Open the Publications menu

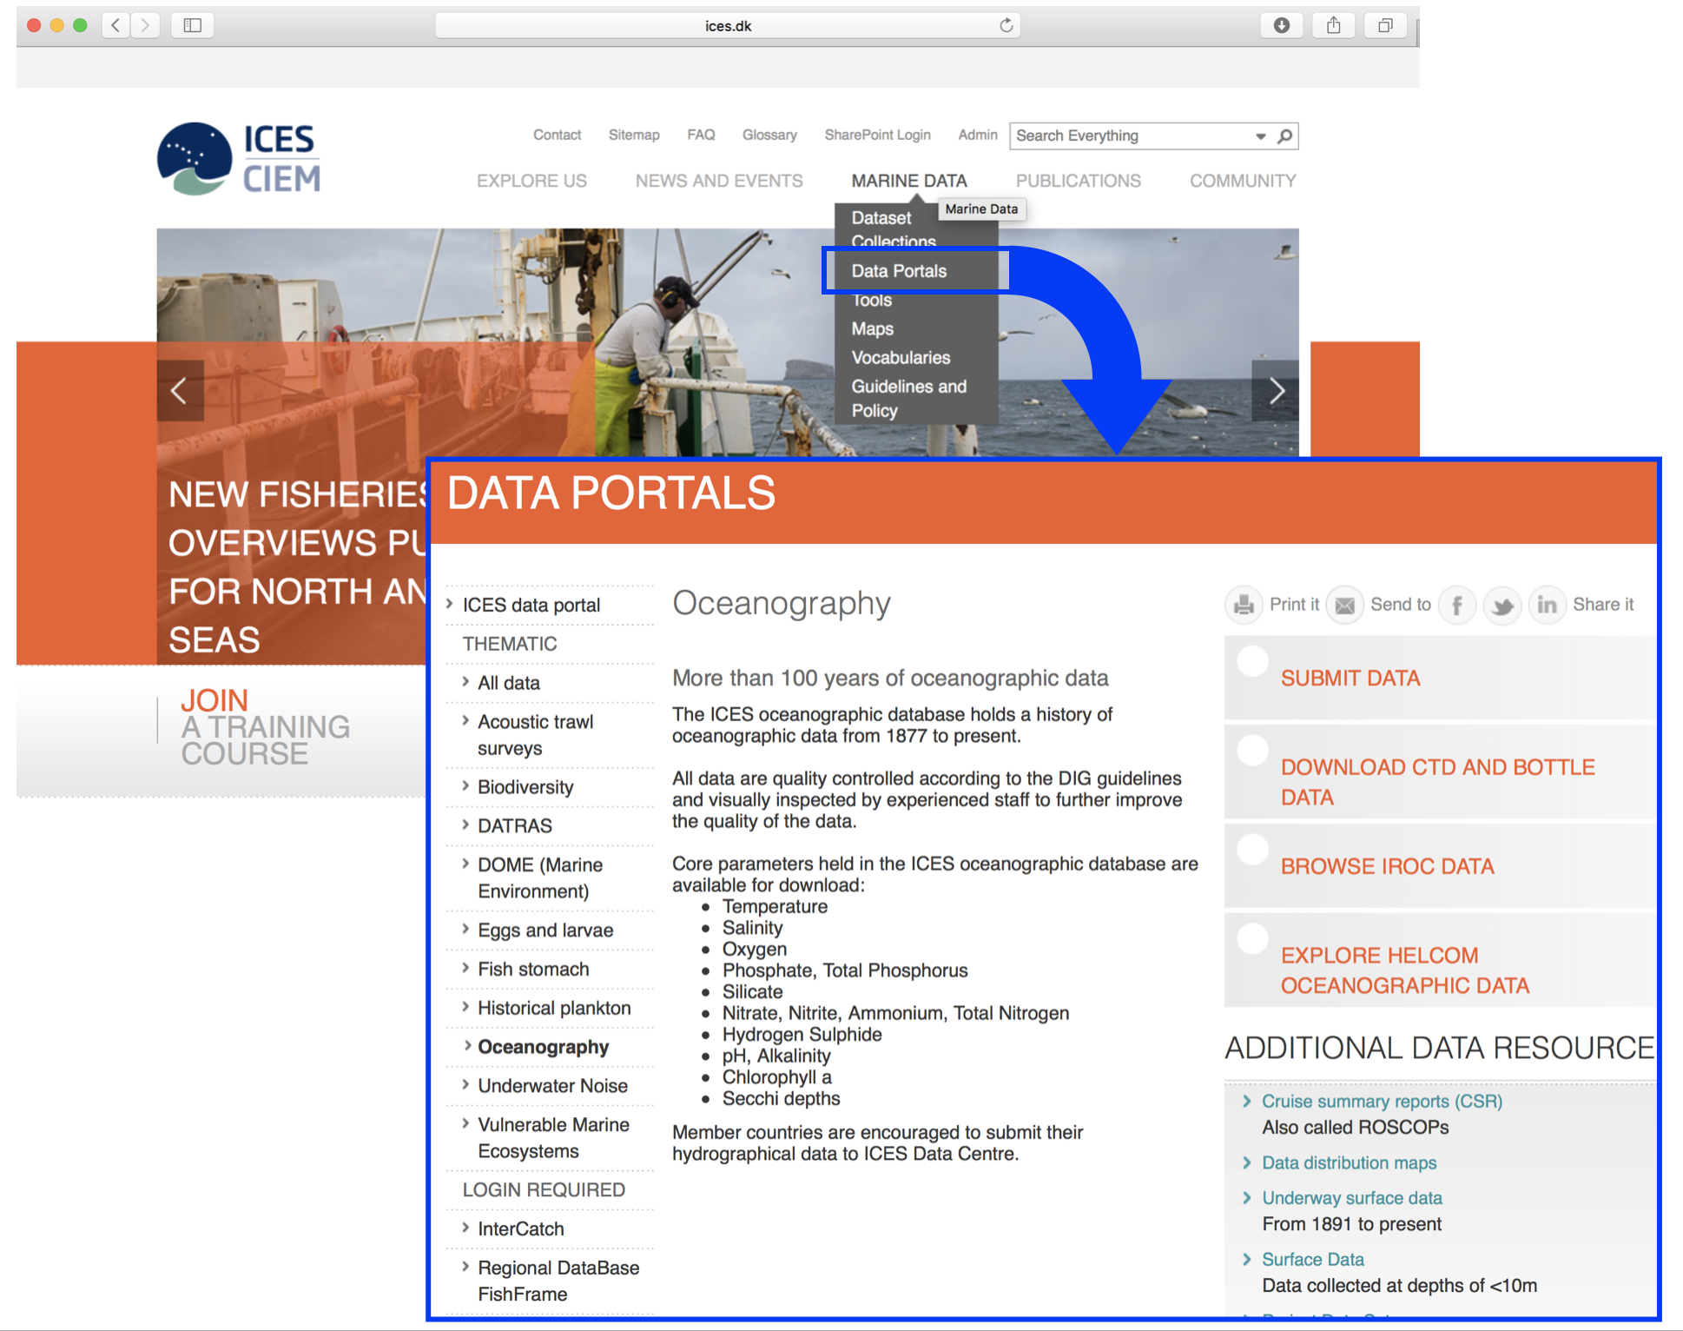(1078, 181)
